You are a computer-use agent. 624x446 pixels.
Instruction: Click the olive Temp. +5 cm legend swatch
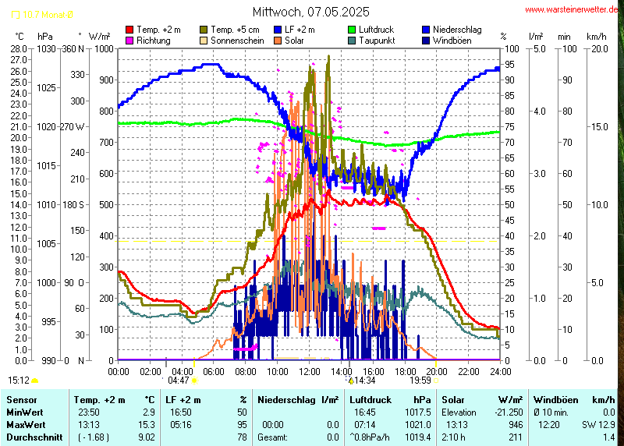click(x=204, y=30)
